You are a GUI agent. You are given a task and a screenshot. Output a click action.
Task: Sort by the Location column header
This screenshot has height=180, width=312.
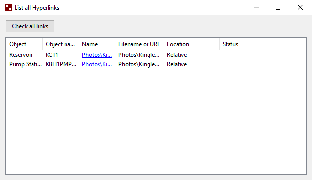coord(192,44)
